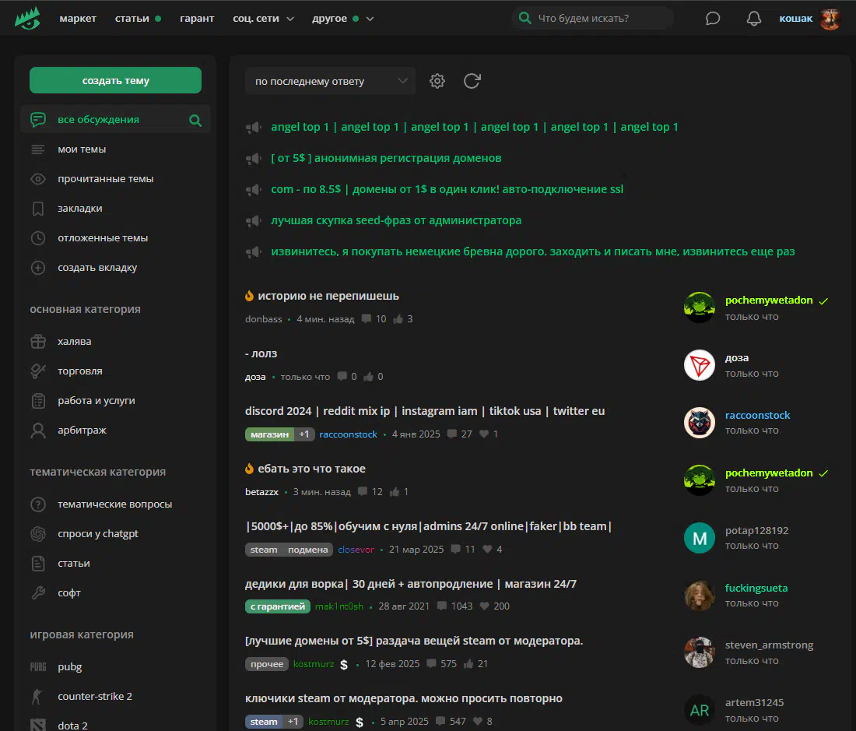Refresh the discussion feed
This screenshot has height=731, width=856.
472,81
